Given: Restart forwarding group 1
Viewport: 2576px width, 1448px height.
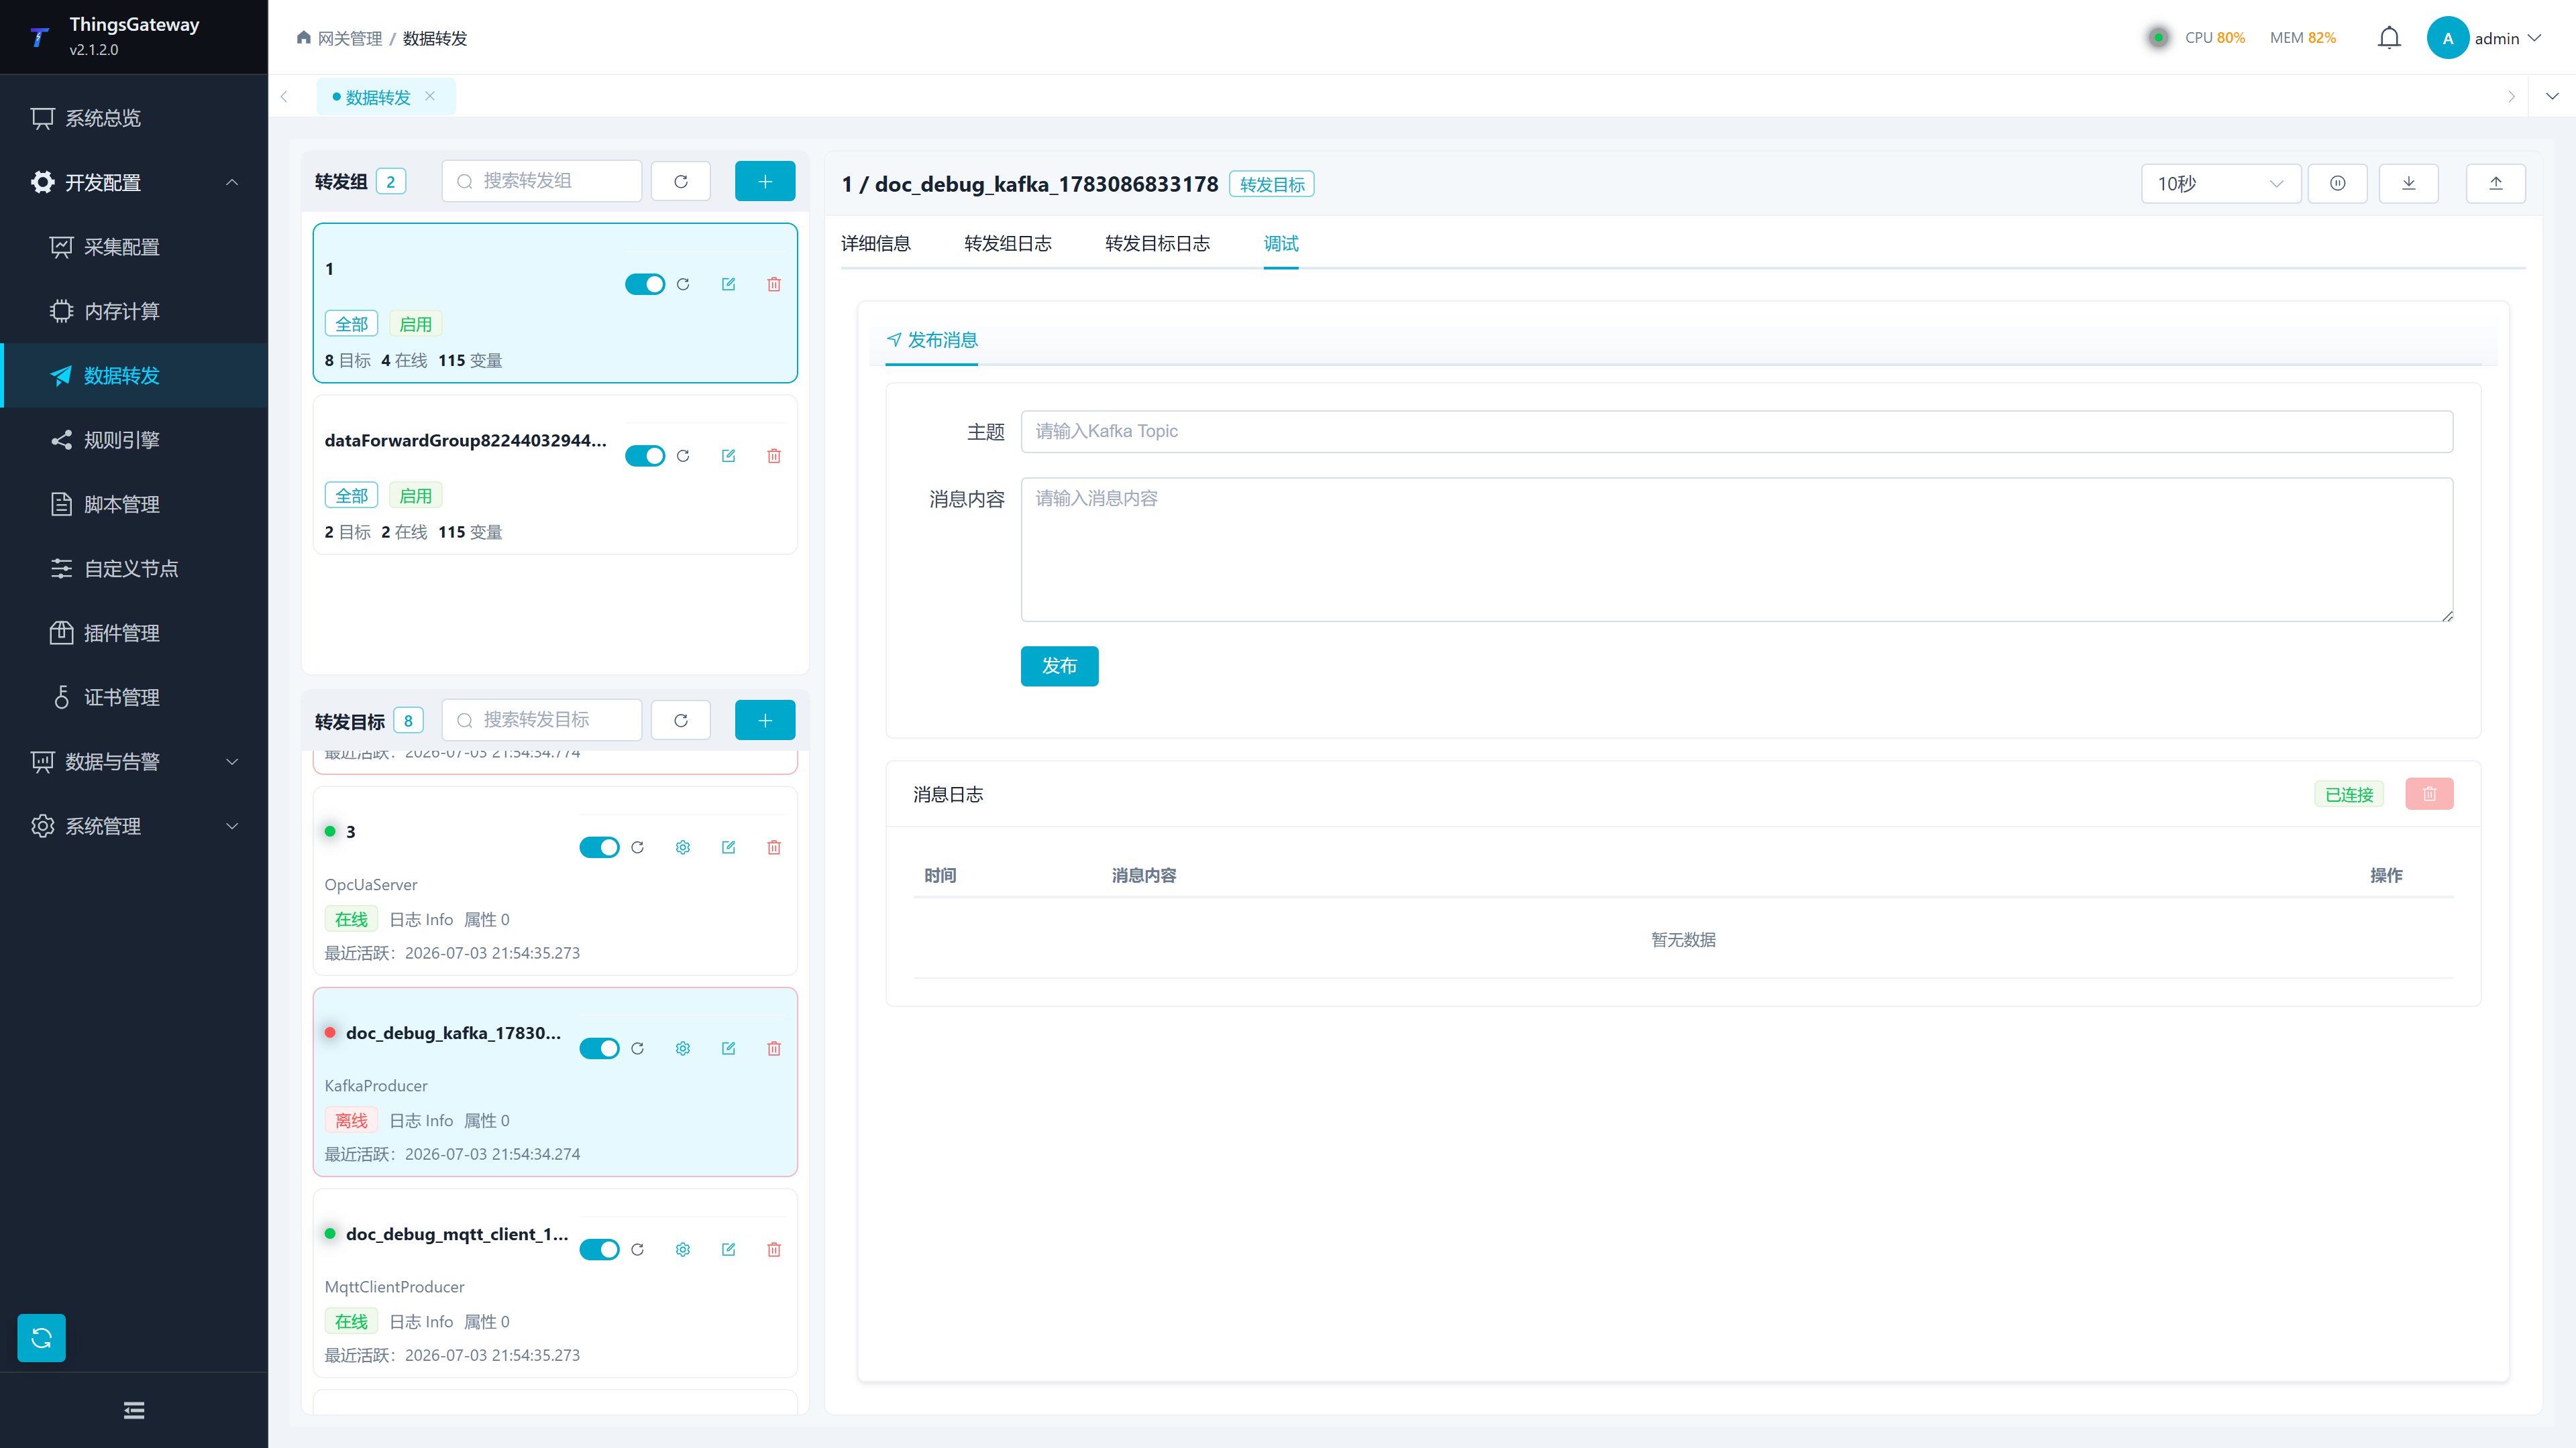Looking at the screenshot, I should [683, 284].
